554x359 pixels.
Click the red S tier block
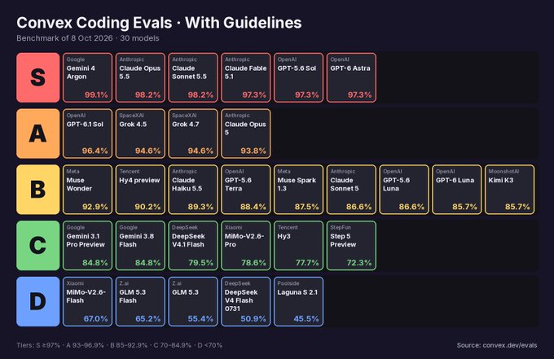[37, 77]
